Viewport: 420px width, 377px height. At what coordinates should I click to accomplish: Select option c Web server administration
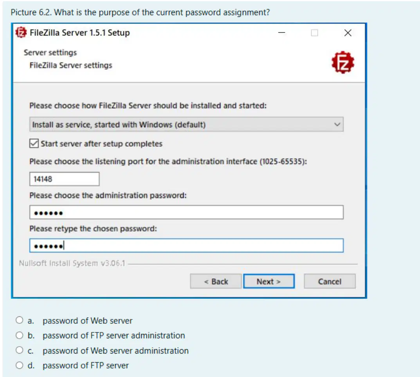19,350
